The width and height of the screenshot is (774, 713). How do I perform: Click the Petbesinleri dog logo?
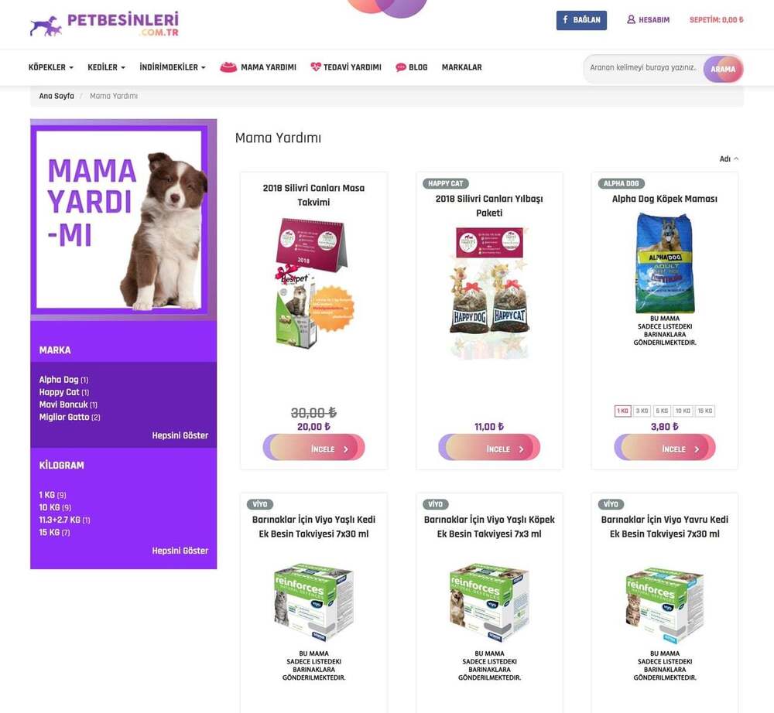click(46, 26)
